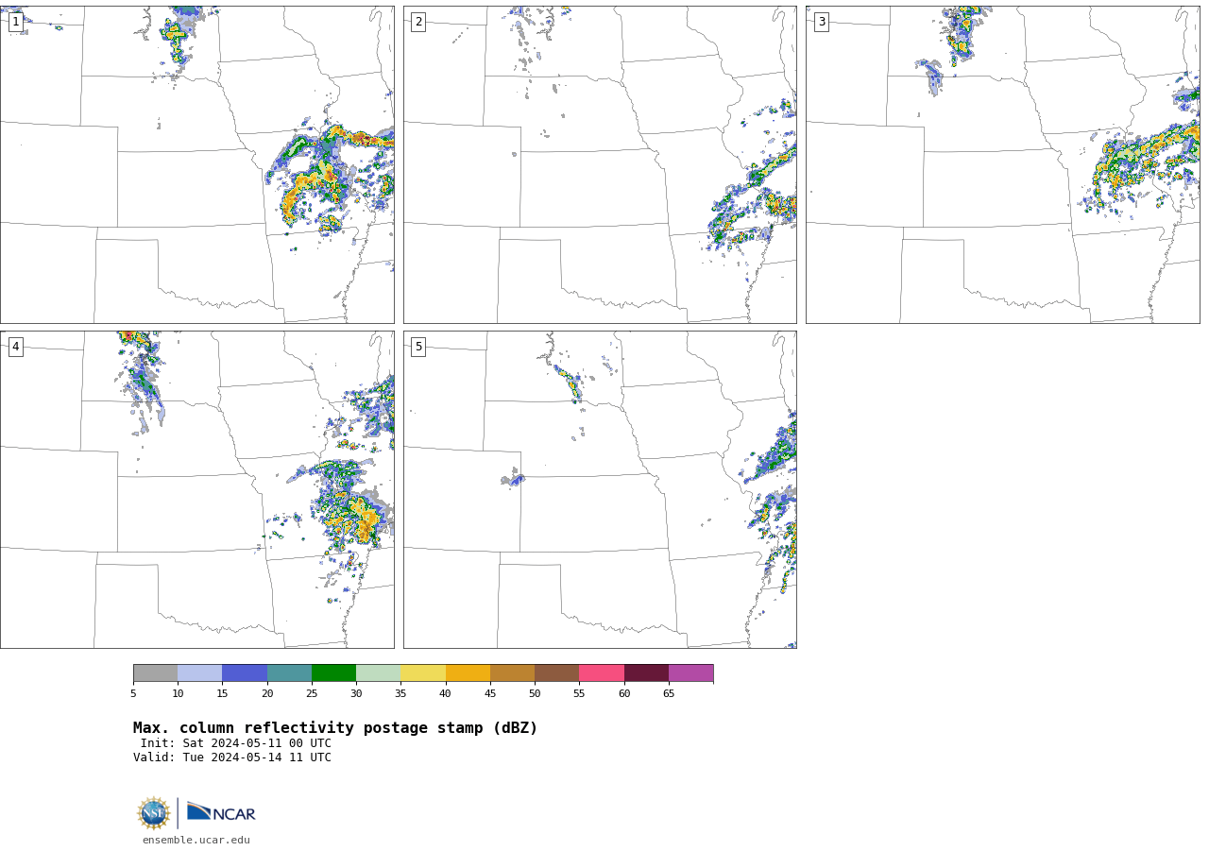Open postage stamp map number 3

1002,165
